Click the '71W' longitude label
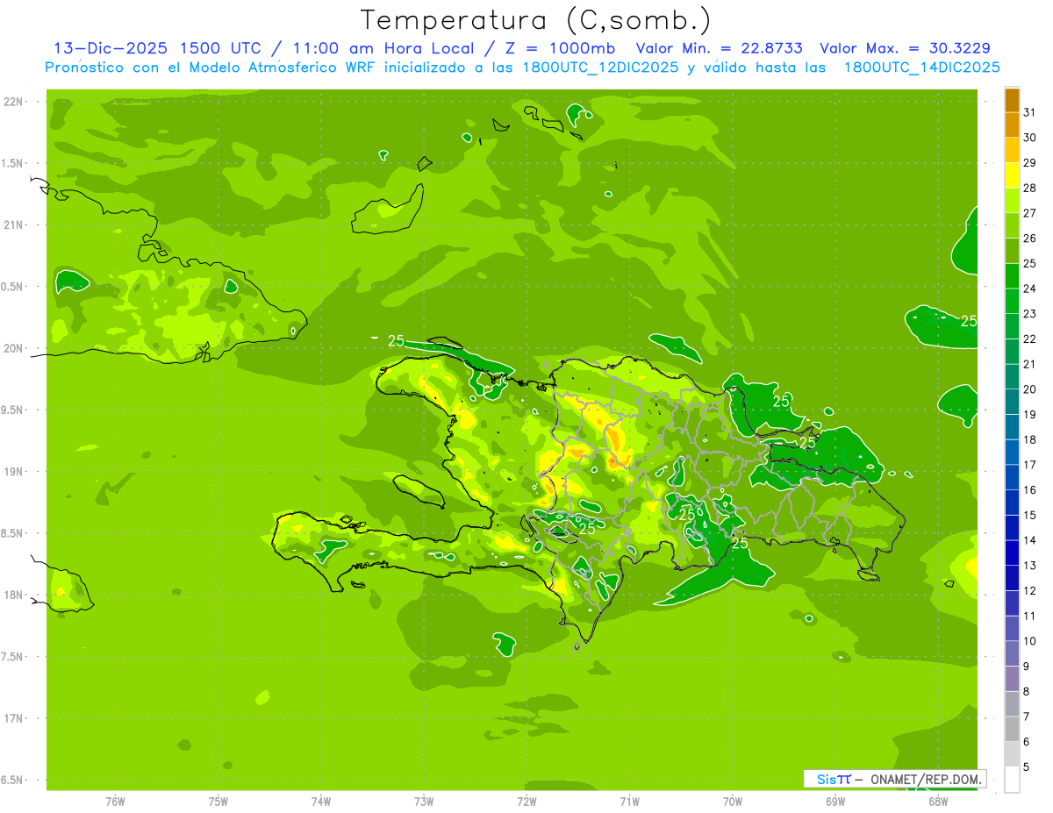The height and width of the screenshot is (813, 1053). coord(629,802)
